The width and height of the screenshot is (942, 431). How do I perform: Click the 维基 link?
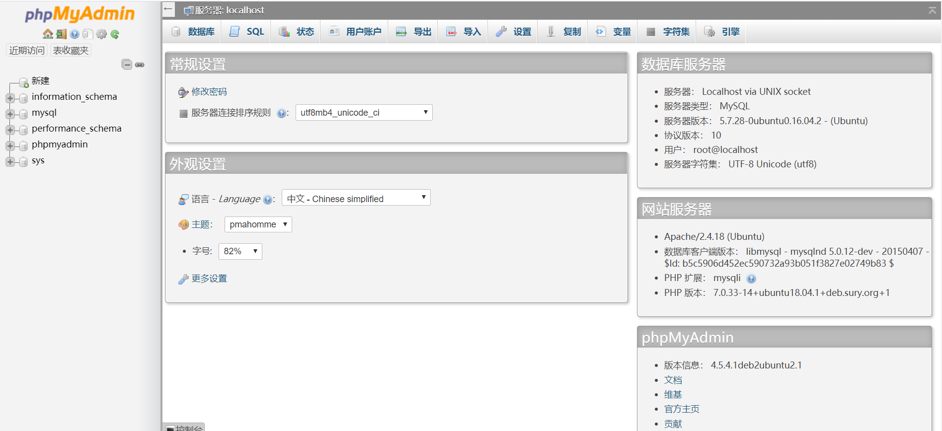(x=673, y=395)
